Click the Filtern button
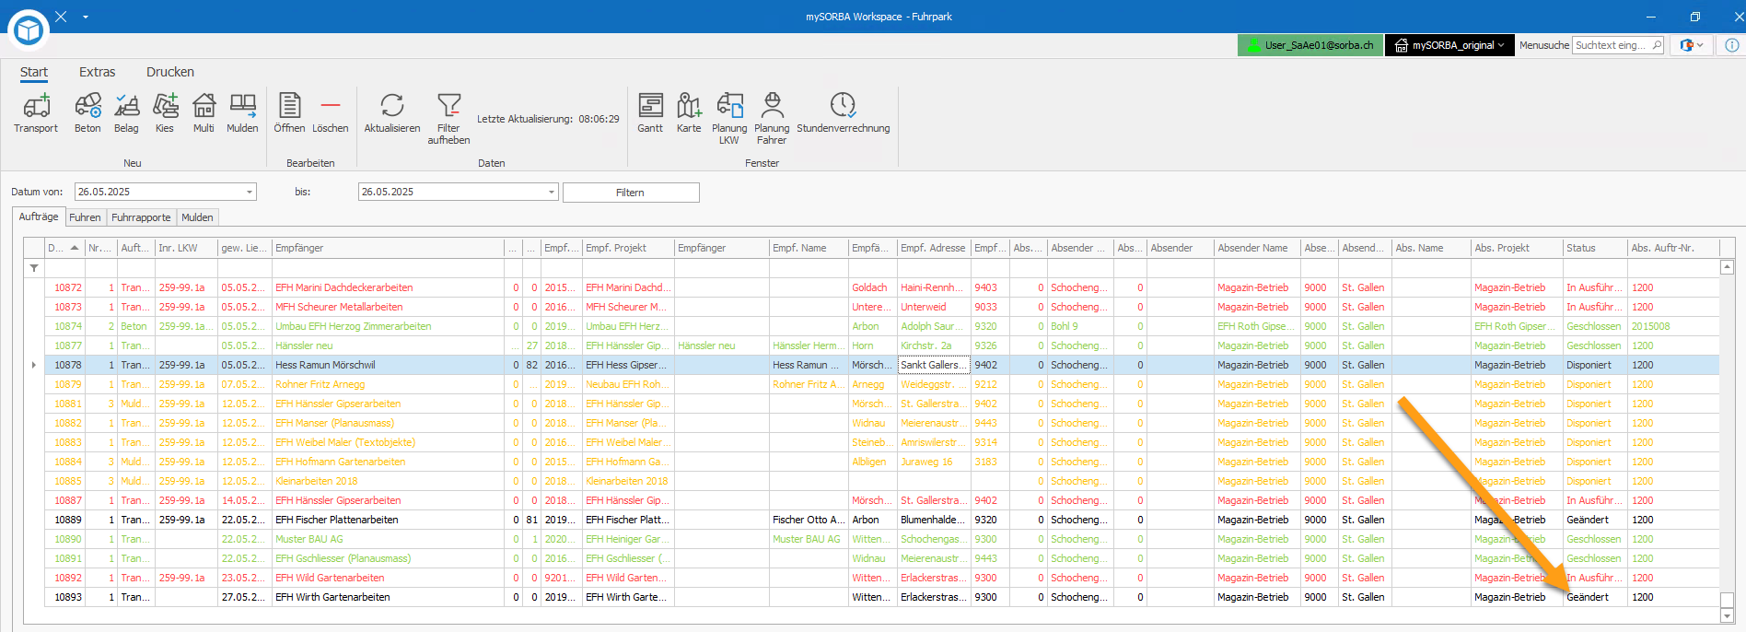 click(x=631, y=193)
